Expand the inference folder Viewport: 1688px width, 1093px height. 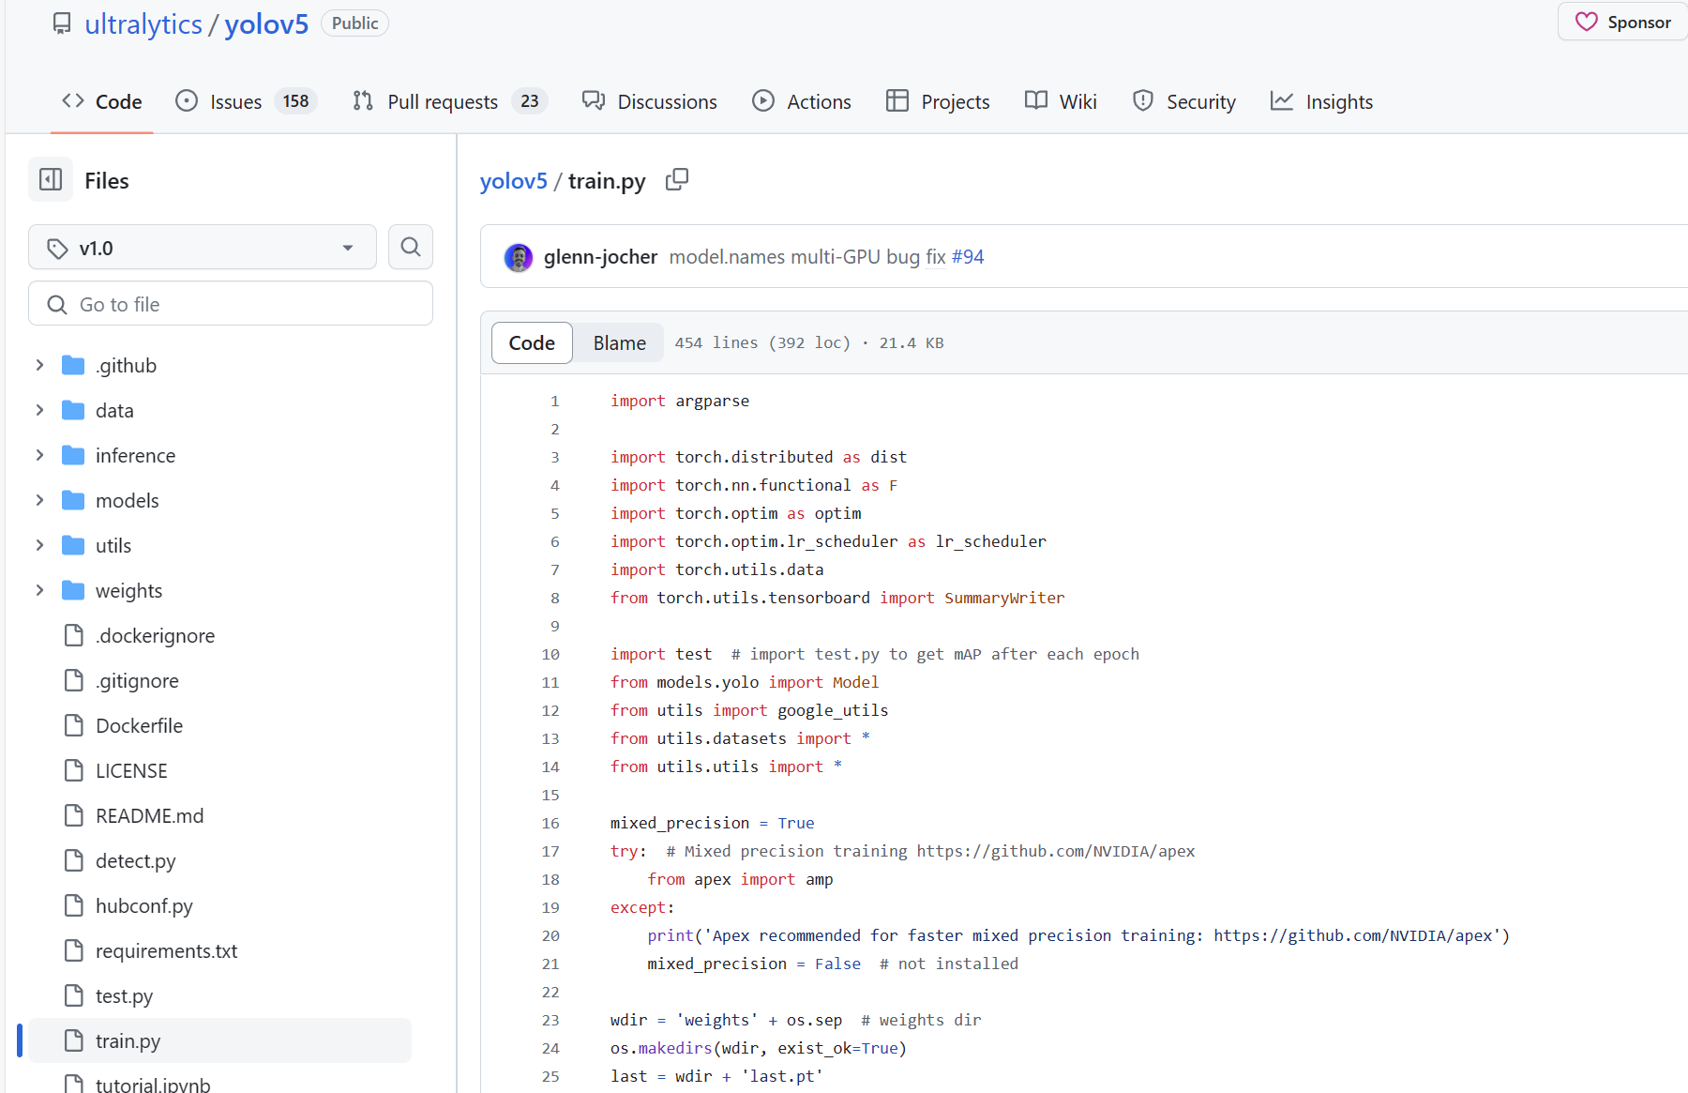(x=39, y=455)
